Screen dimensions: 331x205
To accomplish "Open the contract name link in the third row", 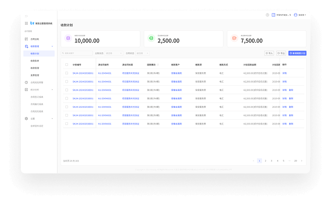I will pyautogui.click(x=131, y=90).
